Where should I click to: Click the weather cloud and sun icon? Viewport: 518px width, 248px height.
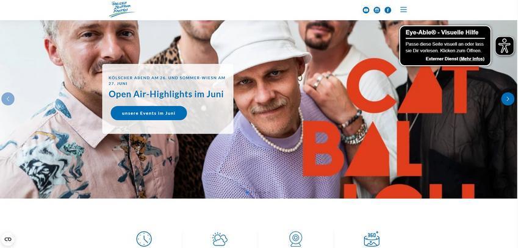220,239
